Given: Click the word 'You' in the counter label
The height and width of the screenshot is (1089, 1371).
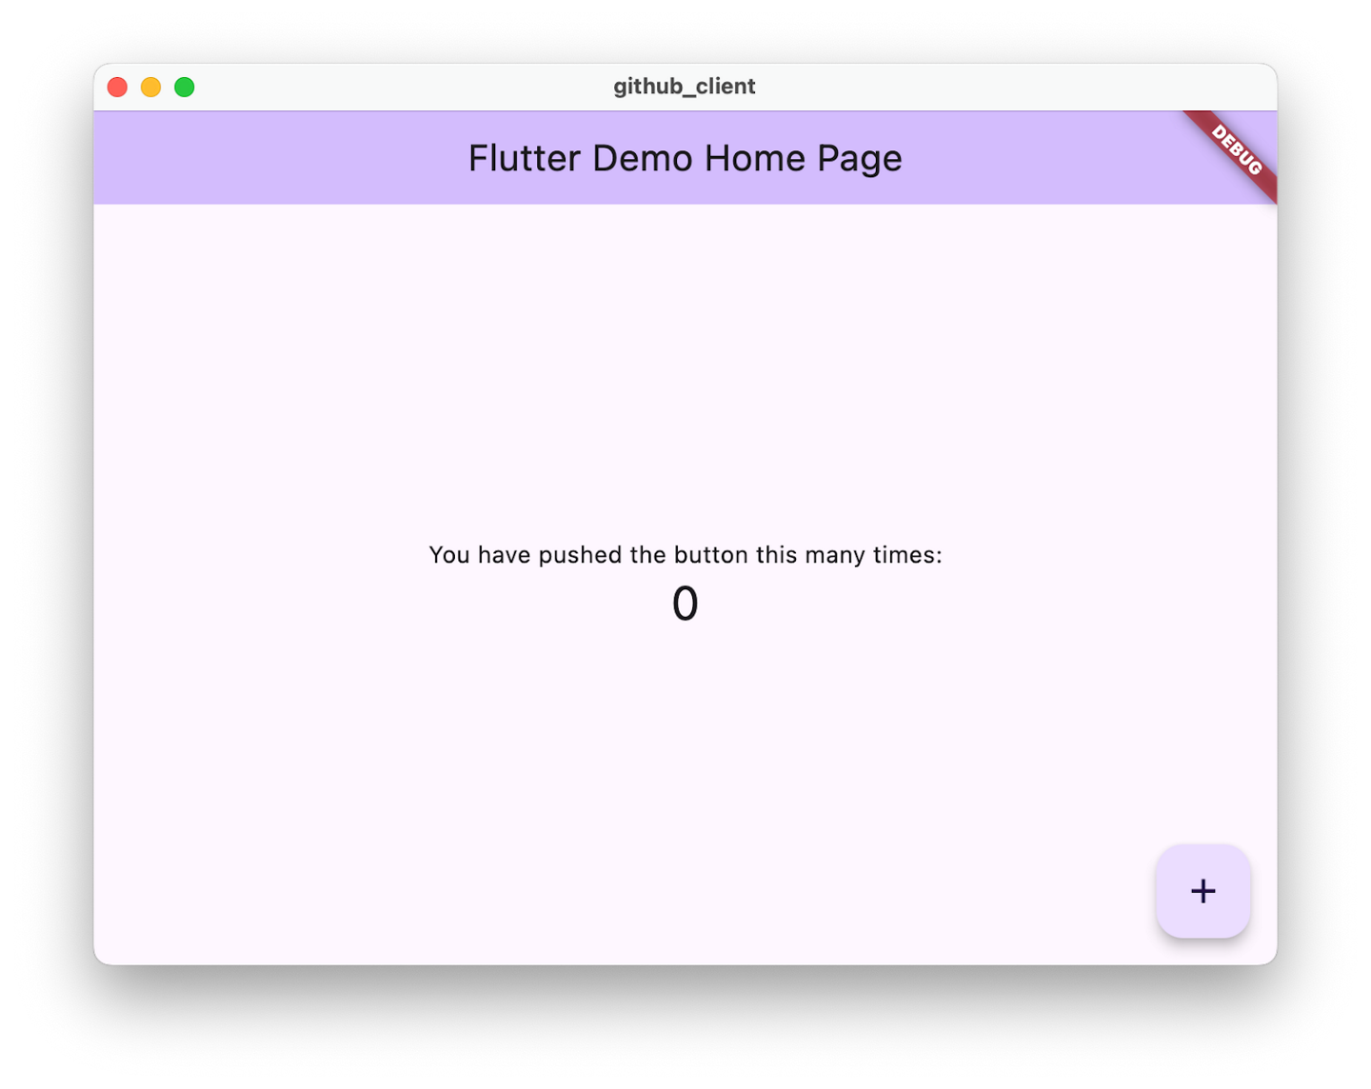Looking at the screenshot, I should pyautogui.click(x=449, y=555).
